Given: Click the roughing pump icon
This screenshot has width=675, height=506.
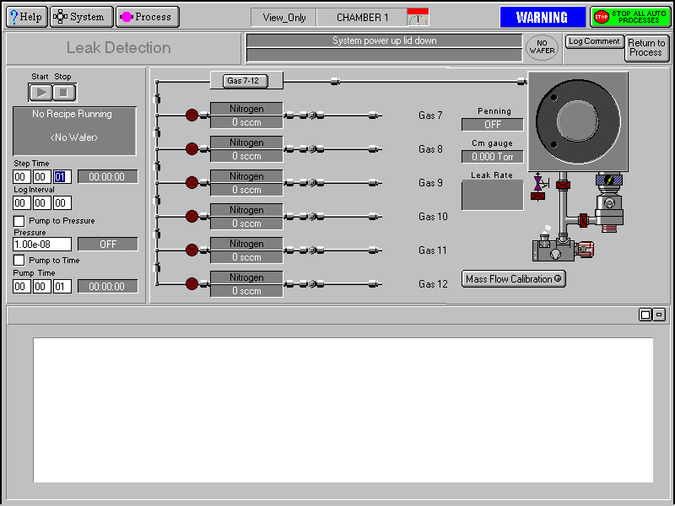Looking at the screenshot, I should pos(553,250).
